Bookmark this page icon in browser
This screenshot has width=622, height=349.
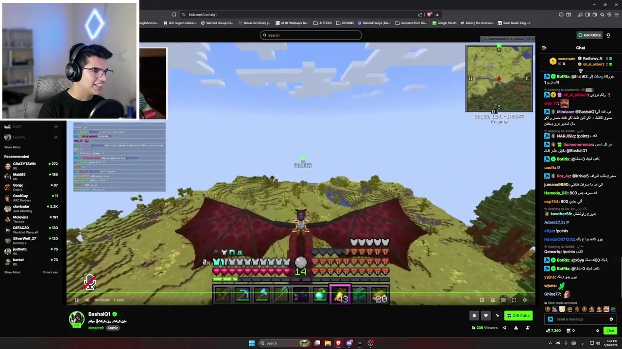pyautogui.click(x=174, y=15)
